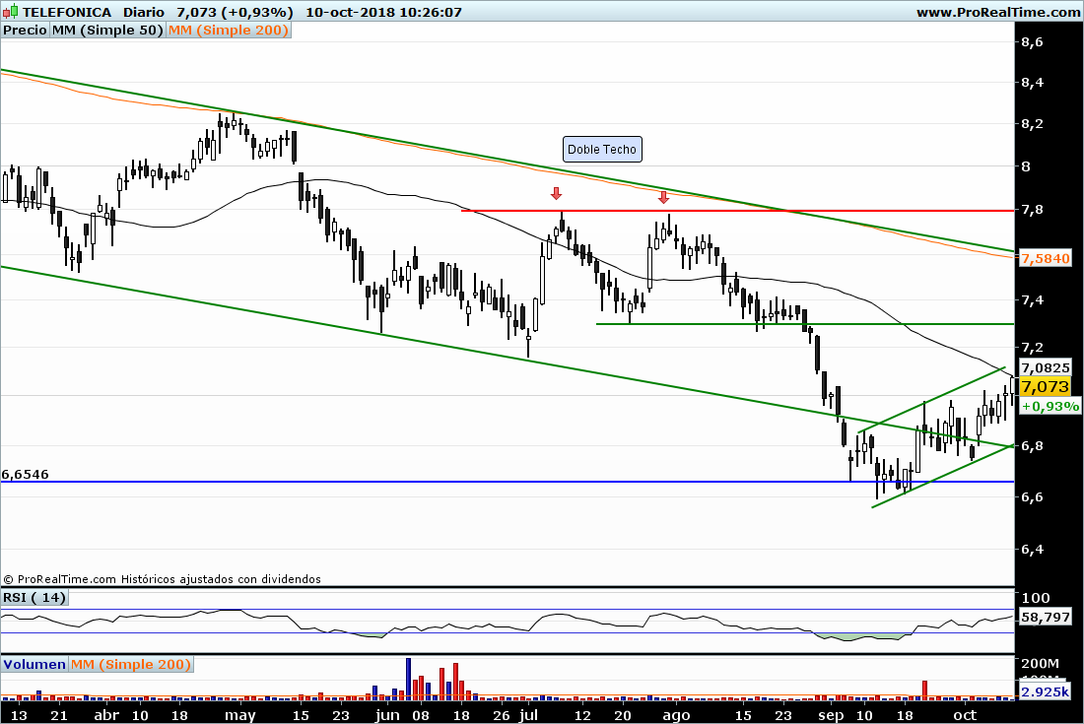Click the 2.925k volume value label
1084x724 pixels.
pos(1046,691)
